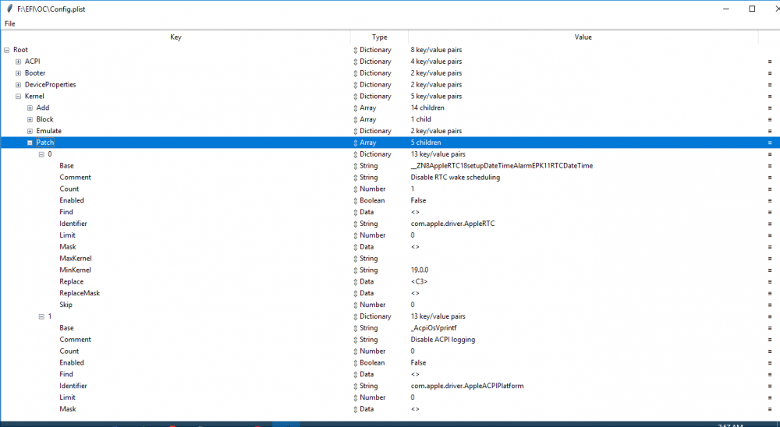Expand the ACPI dictionary
Viewport: 780px width, 427px height.
coord(19,62)
